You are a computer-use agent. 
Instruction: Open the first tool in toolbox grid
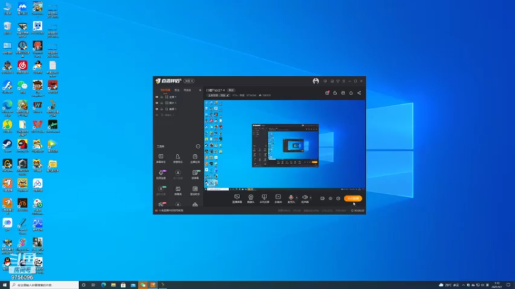(160, 158)
